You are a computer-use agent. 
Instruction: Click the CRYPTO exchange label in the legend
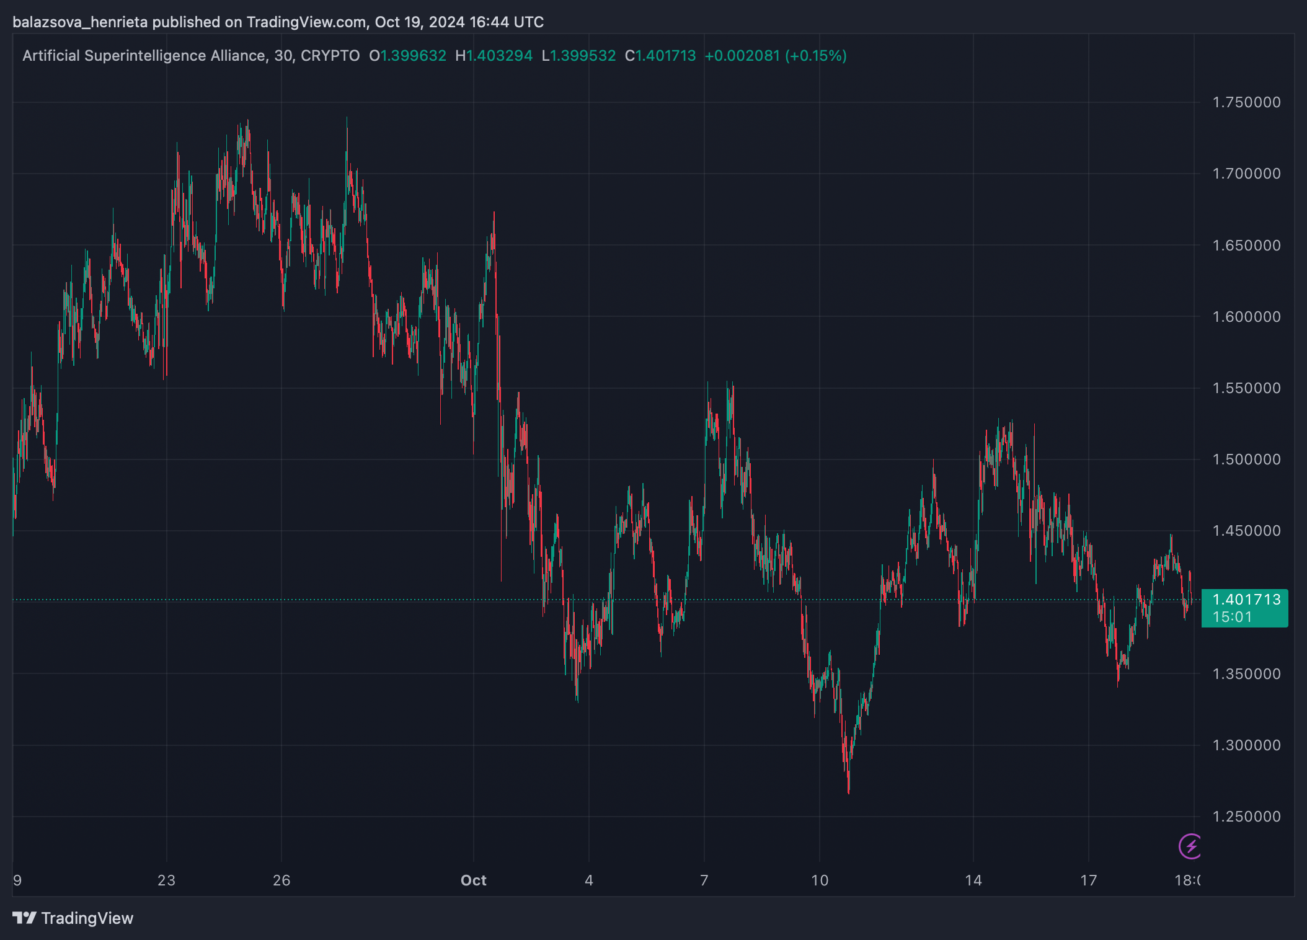pos(330,56)
